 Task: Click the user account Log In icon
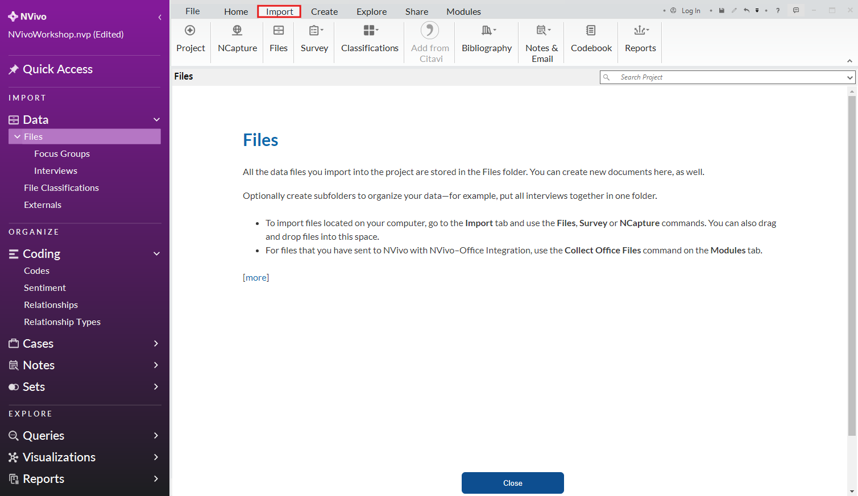point(673,10)
